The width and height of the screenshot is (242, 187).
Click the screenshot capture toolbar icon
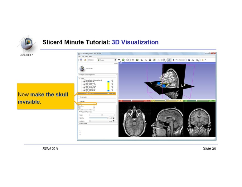click(x=189, y=60)
